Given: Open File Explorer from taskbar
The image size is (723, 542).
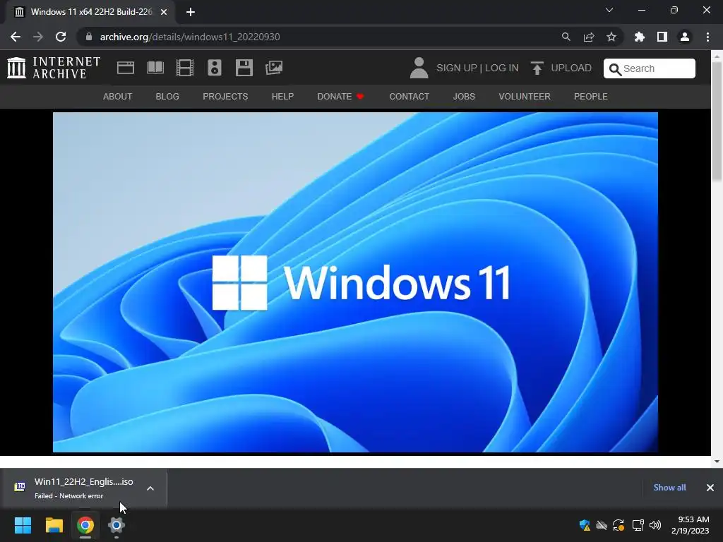Looking at the screenshot, I should (x=54, y=525).
